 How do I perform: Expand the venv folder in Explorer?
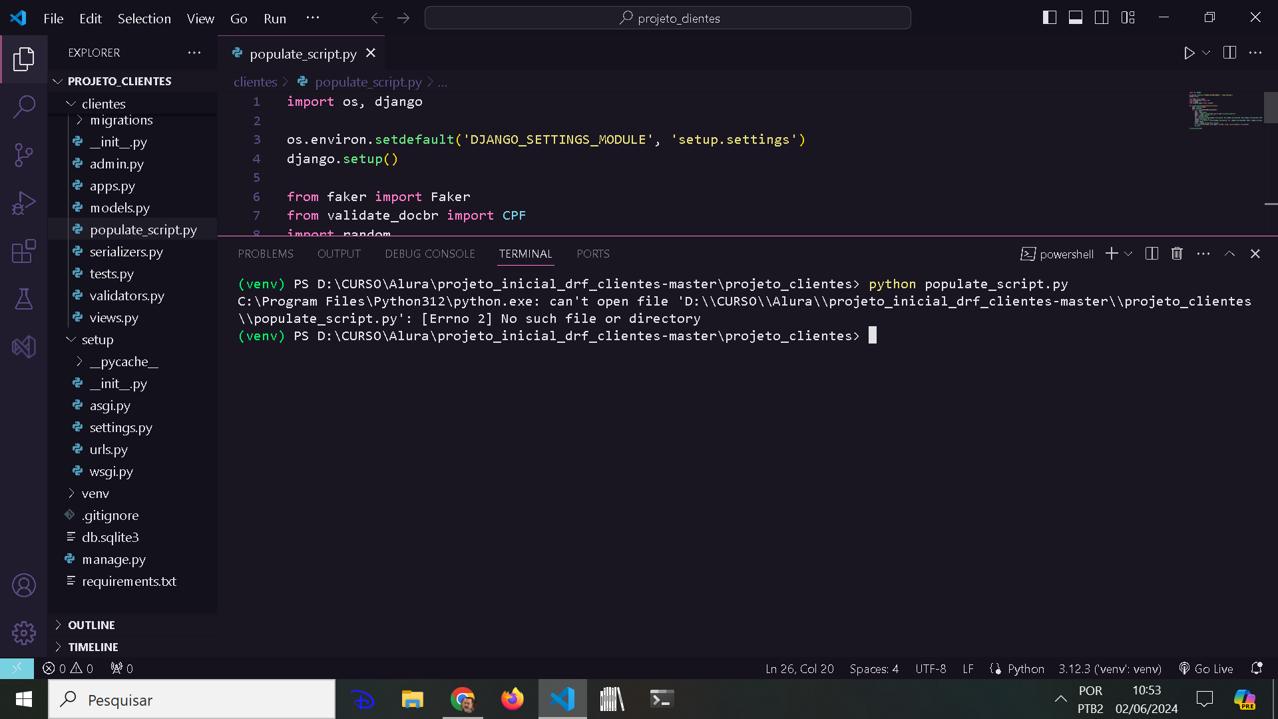pos(69,493)
